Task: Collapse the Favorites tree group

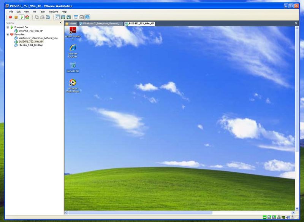Action: (8, 34)
